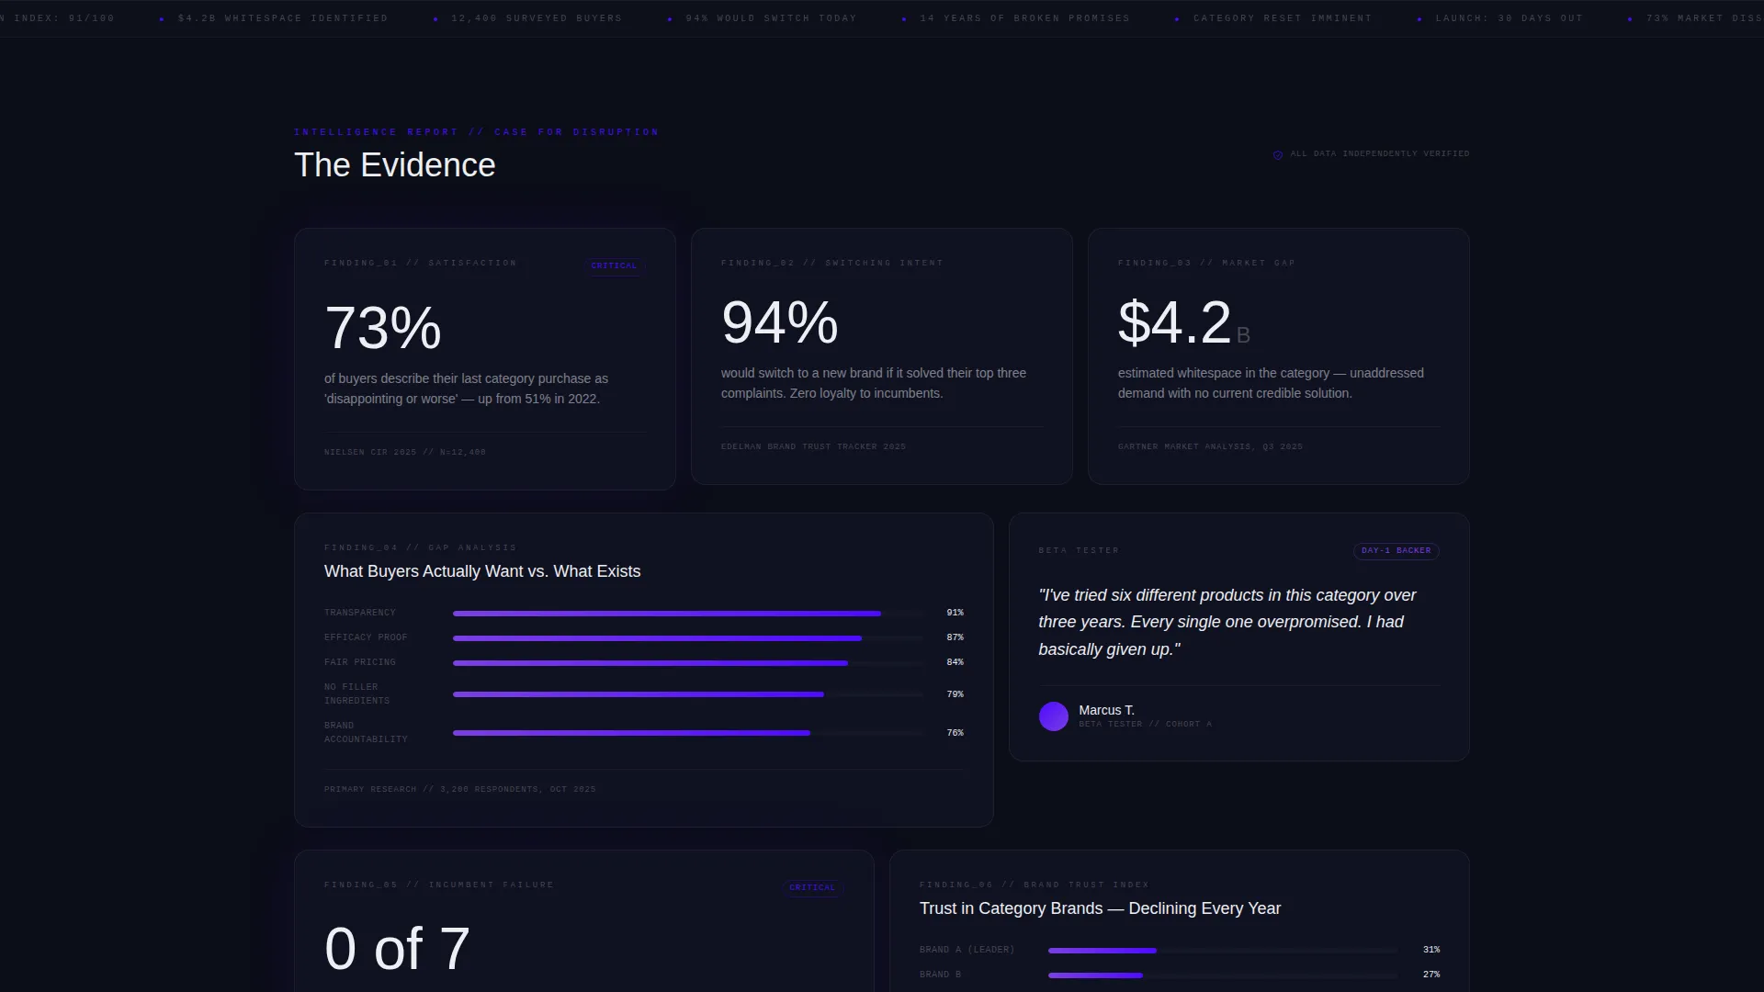Click 'Finding_03 // Market Gap' label

1206,263
